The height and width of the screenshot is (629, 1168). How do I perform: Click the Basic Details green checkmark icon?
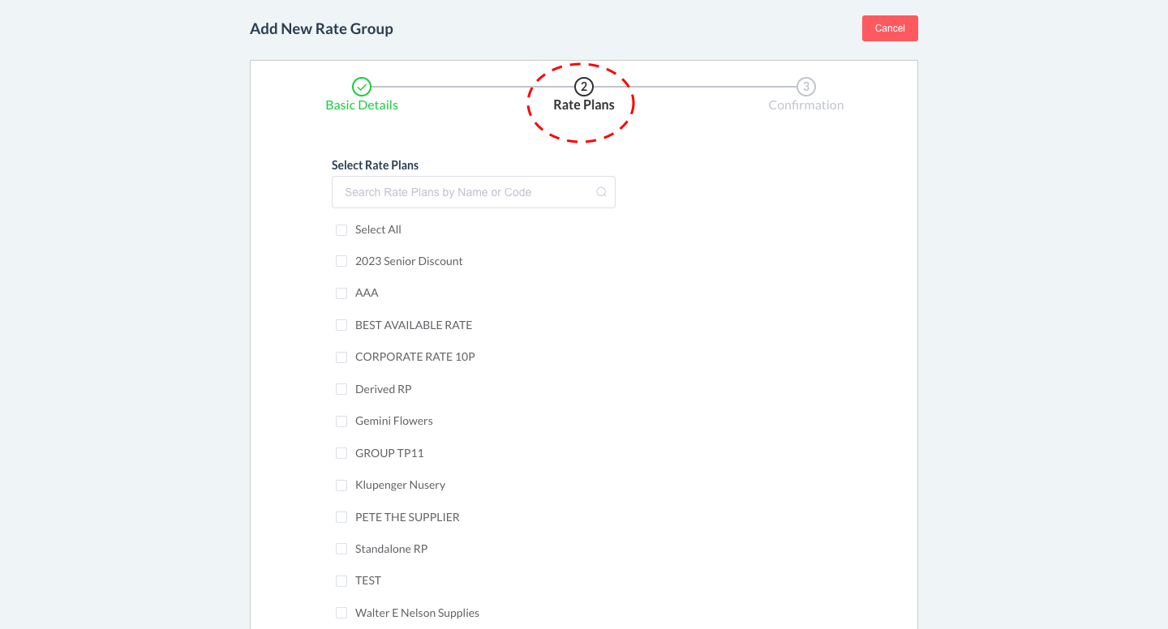tap(362, 87)
